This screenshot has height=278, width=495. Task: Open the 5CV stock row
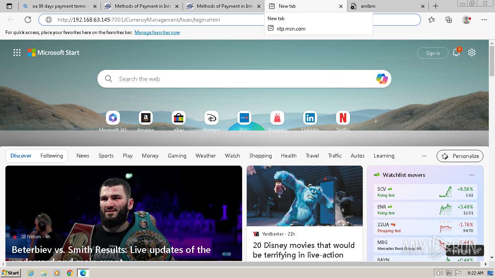coord(425,192)
